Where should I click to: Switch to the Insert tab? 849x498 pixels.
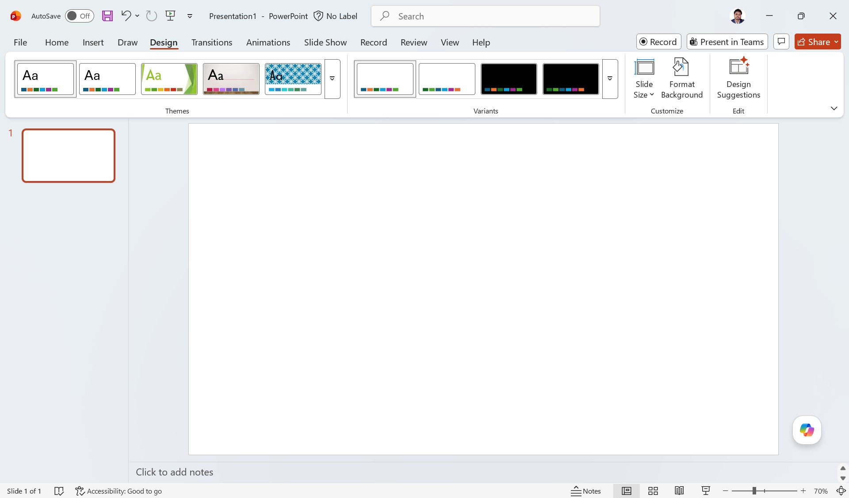tap(93, 42)
